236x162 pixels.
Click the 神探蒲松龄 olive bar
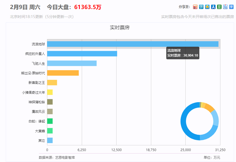(x=50, y=102)
